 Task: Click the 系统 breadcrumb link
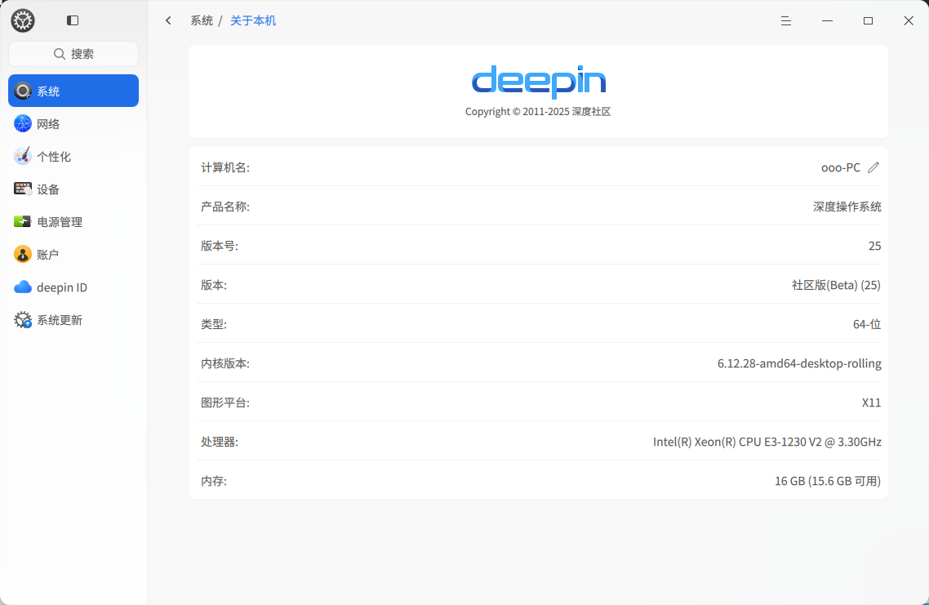[202, 20]
